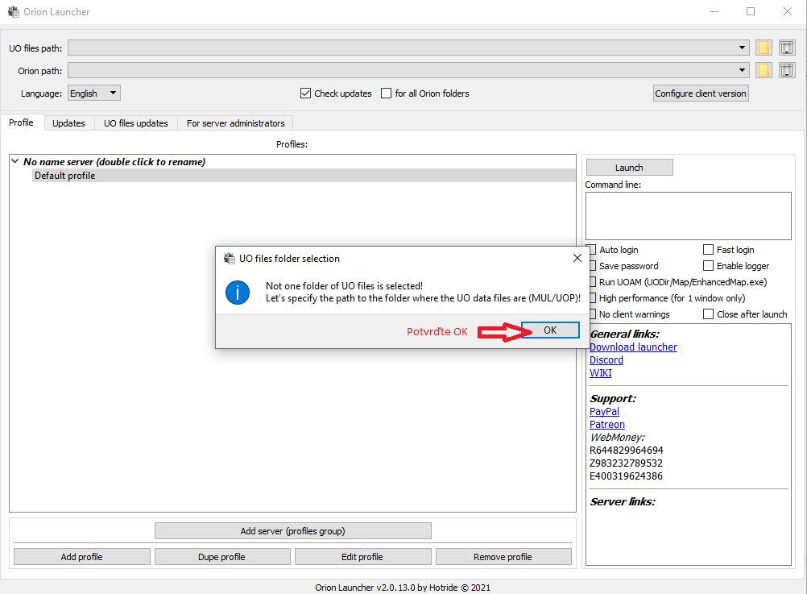The height and width of the screenshot is (594, 807).
Task: Confirm the dialog with OK
Action: [x=550, y=330]
